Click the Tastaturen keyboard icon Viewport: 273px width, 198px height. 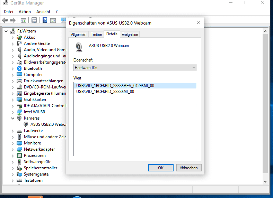tap(19, 180)
